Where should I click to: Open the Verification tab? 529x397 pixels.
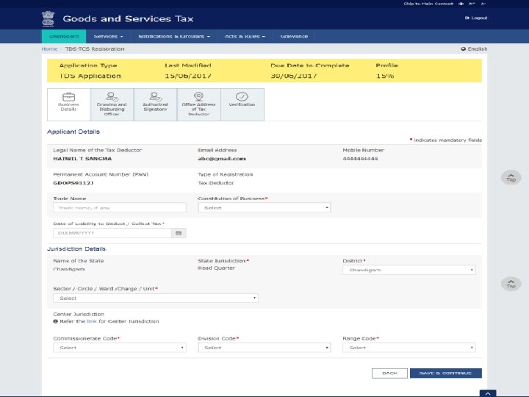pos(242,104)
